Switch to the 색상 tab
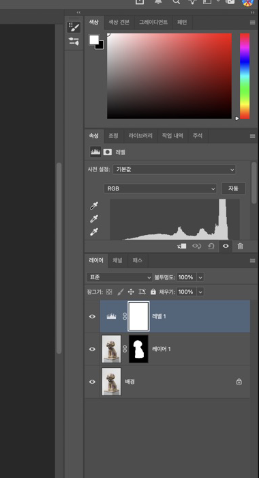Screen dimensions: 259x478 coord(94,23)
